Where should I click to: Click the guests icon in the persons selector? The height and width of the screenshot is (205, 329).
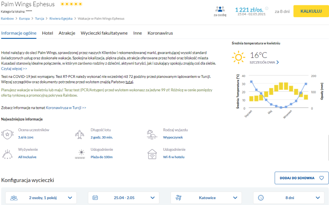pos(14,197)
